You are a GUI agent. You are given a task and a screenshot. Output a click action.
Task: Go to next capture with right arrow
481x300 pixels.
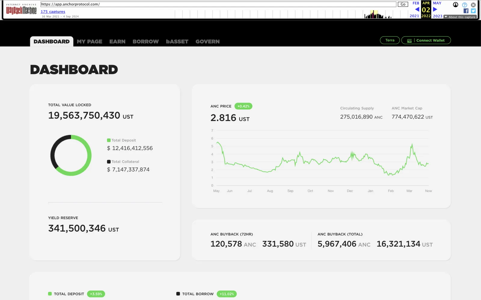(435, 10)
